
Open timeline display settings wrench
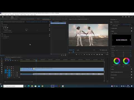point(15,61)
